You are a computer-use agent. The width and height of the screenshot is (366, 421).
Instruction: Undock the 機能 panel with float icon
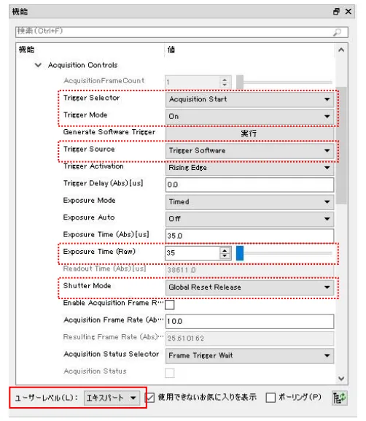coord(336,12)
